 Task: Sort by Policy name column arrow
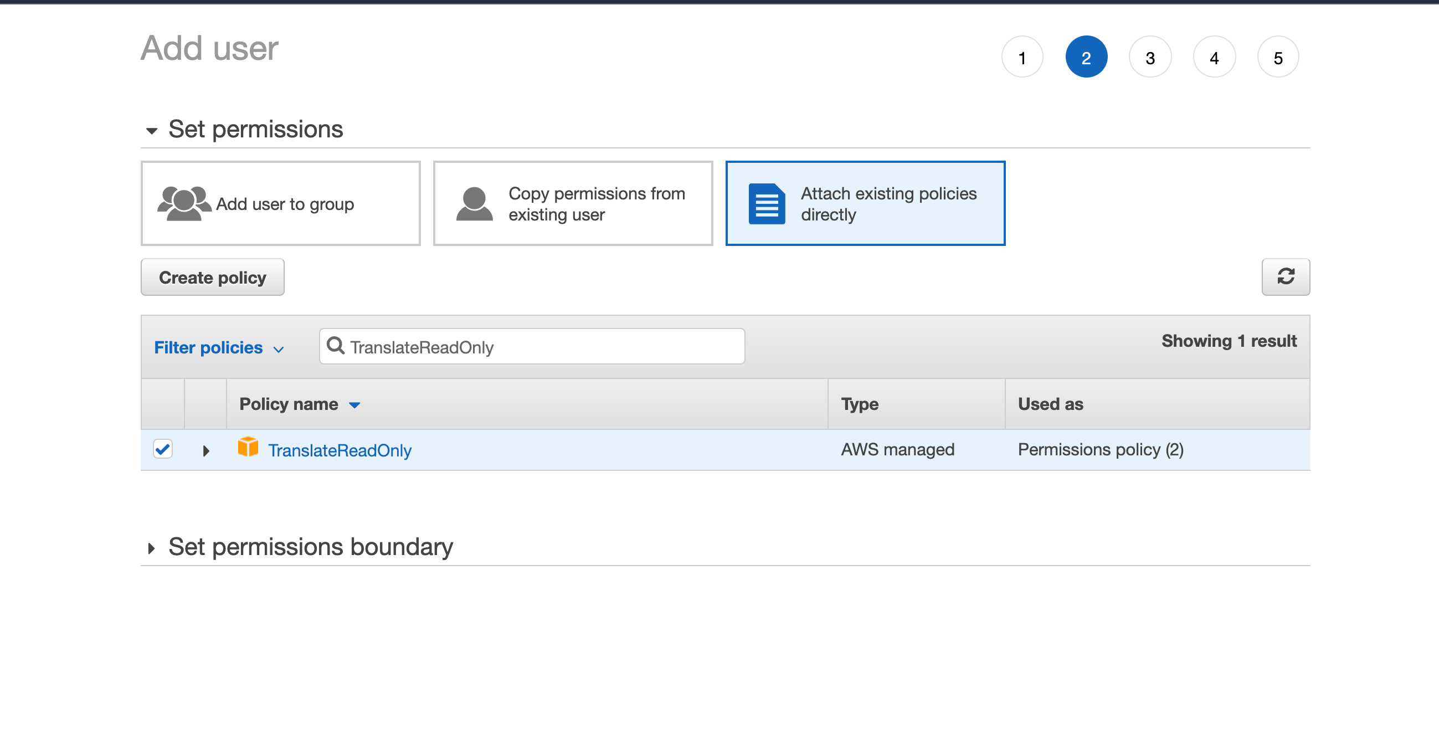coord(354,404)
